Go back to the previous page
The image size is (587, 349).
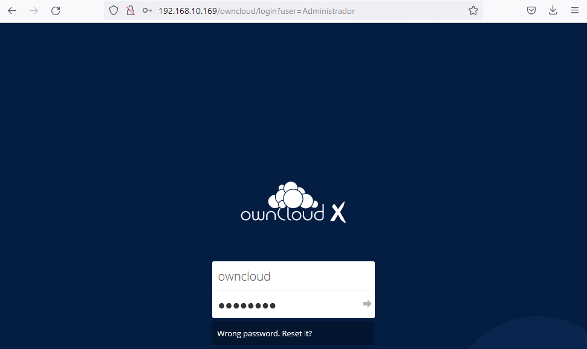(12, 11)
